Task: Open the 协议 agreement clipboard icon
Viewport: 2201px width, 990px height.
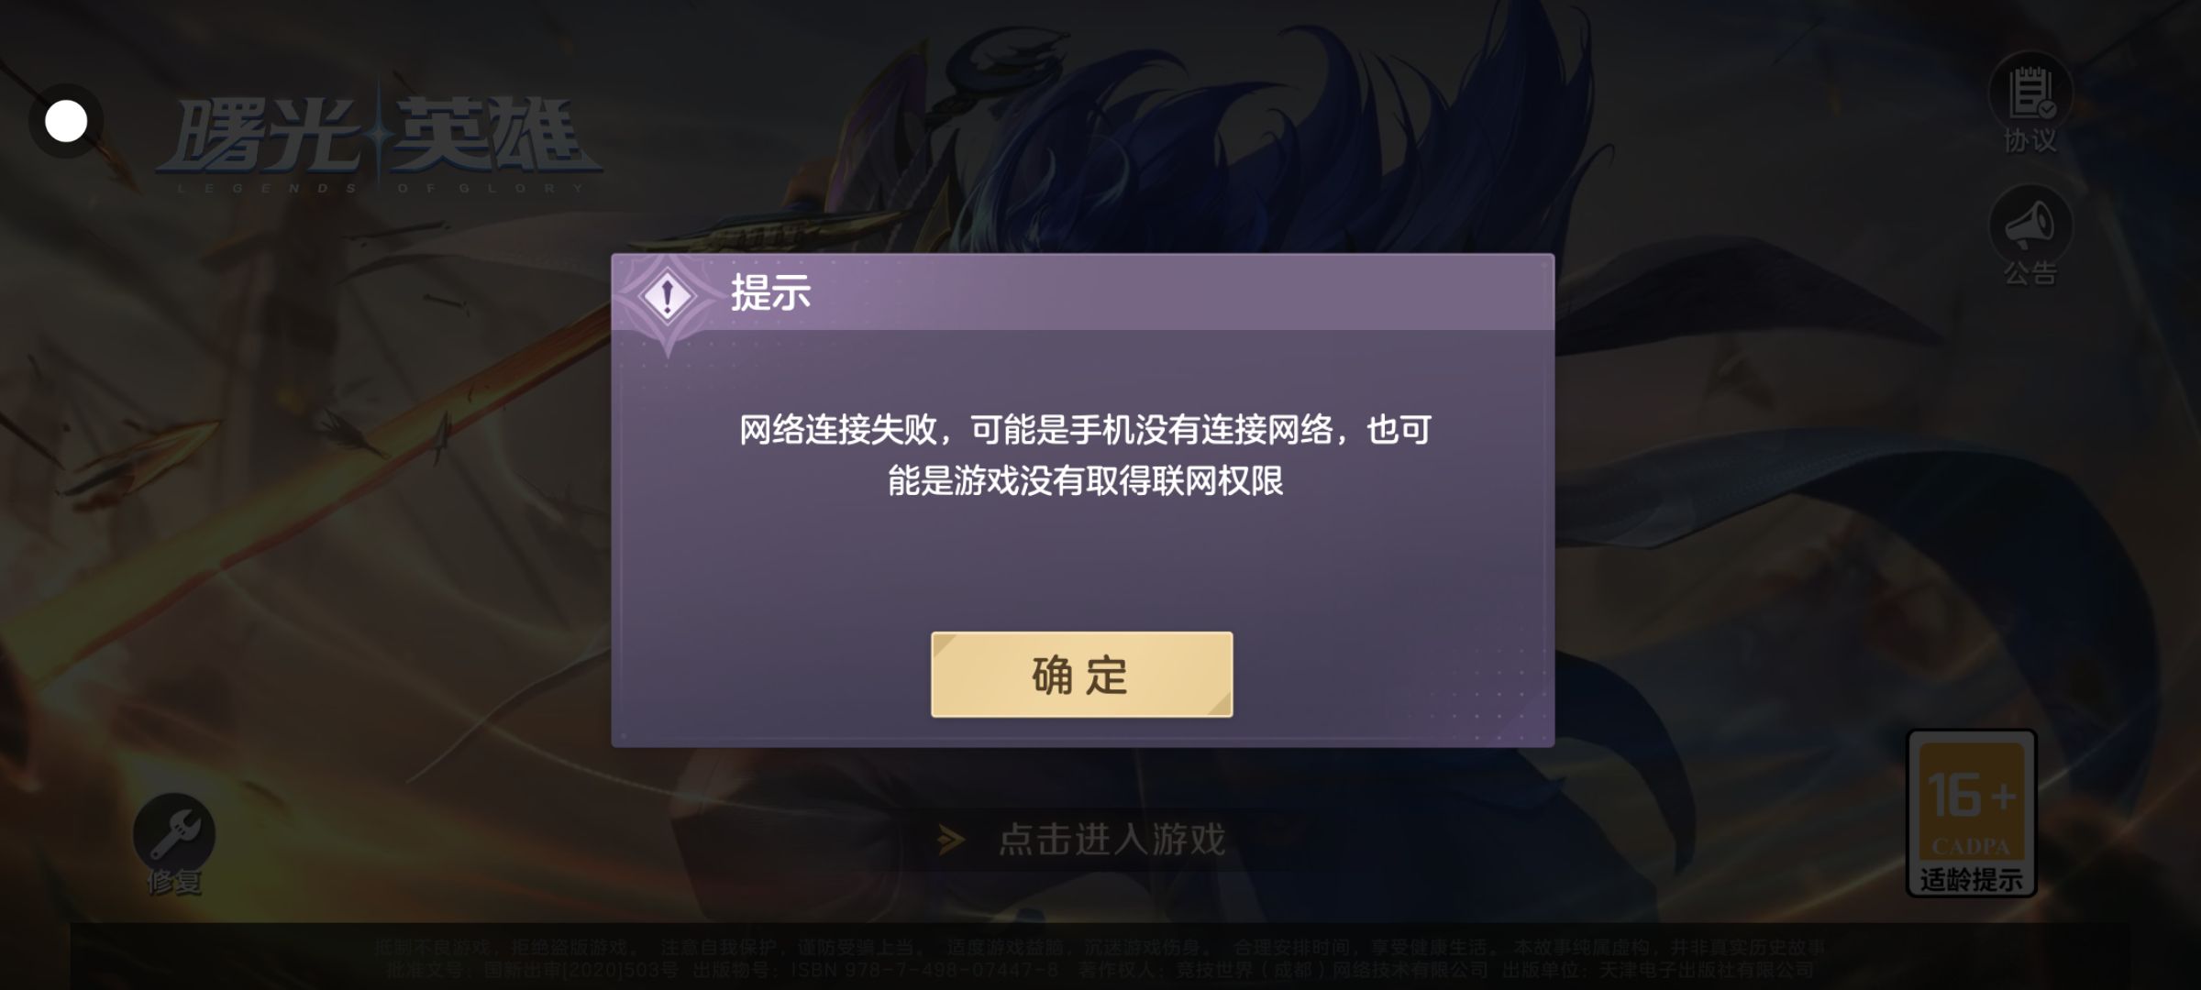Action: pyautogui.click(x=2030, y=93)
